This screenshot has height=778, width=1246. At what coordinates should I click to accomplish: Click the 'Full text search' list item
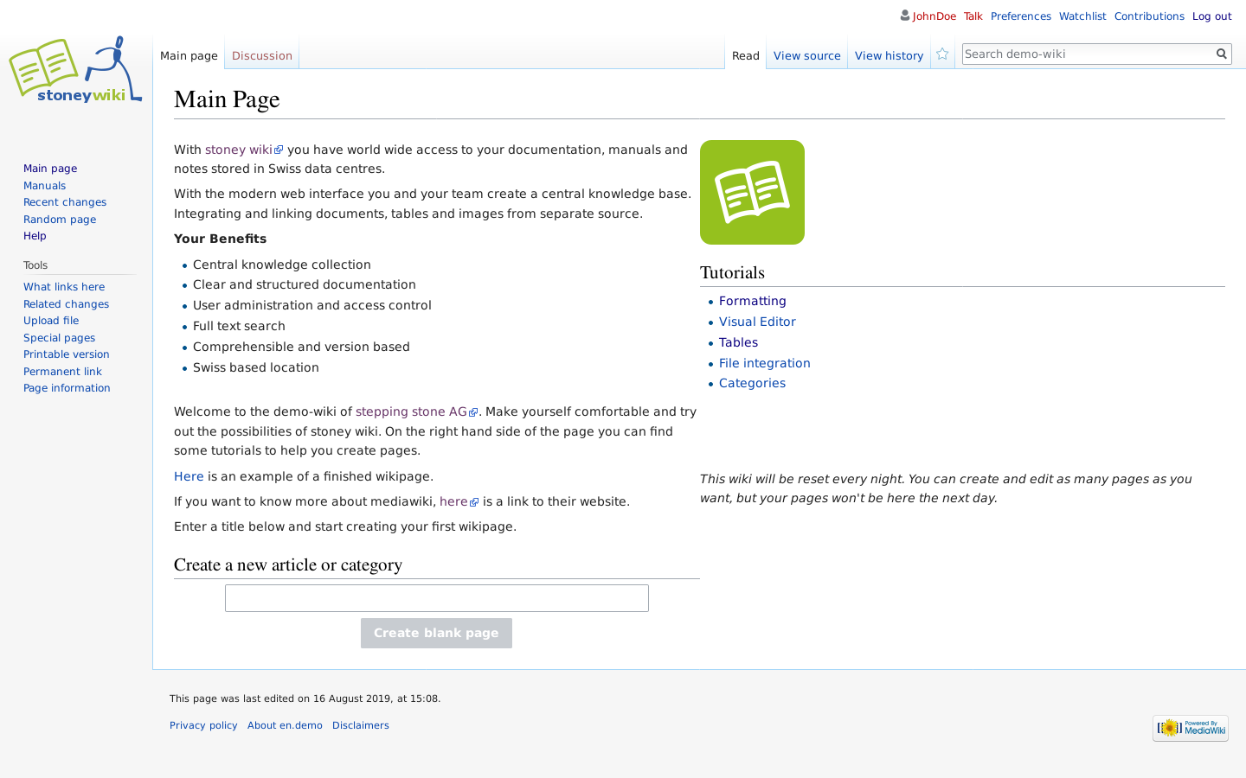pos(239,326)
